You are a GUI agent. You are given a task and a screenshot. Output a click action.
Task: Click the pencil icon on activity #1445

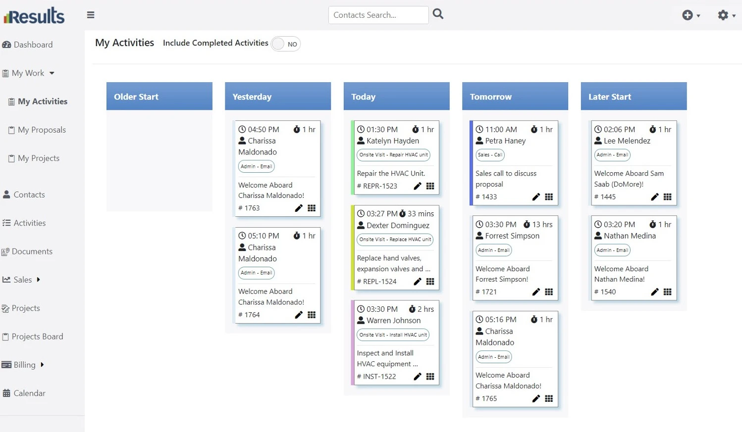pyautogui.click(x=654, y=197)
